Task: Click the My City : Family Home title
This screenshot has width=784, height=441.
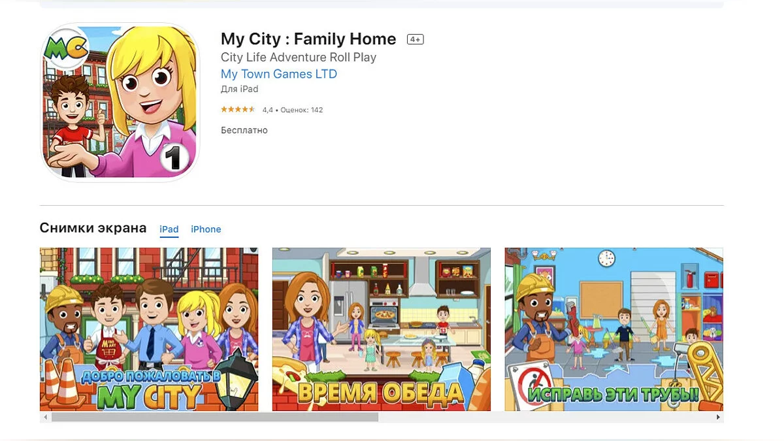Action: coord(308,39)
